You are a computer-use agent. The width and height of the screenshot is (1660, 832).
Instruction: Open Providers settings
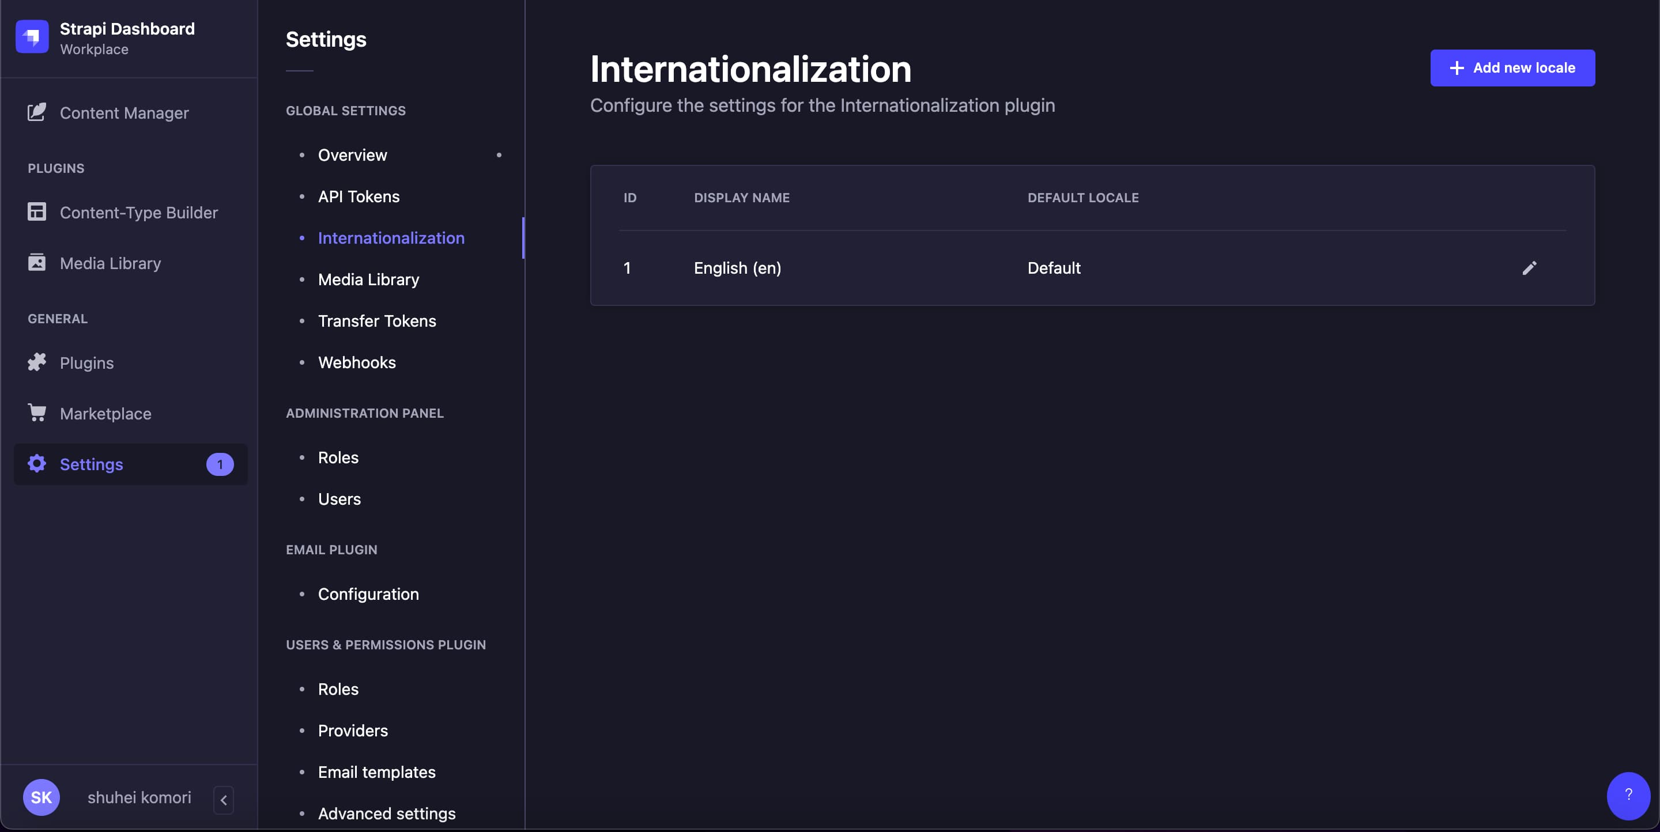click(x=353, y=730)
